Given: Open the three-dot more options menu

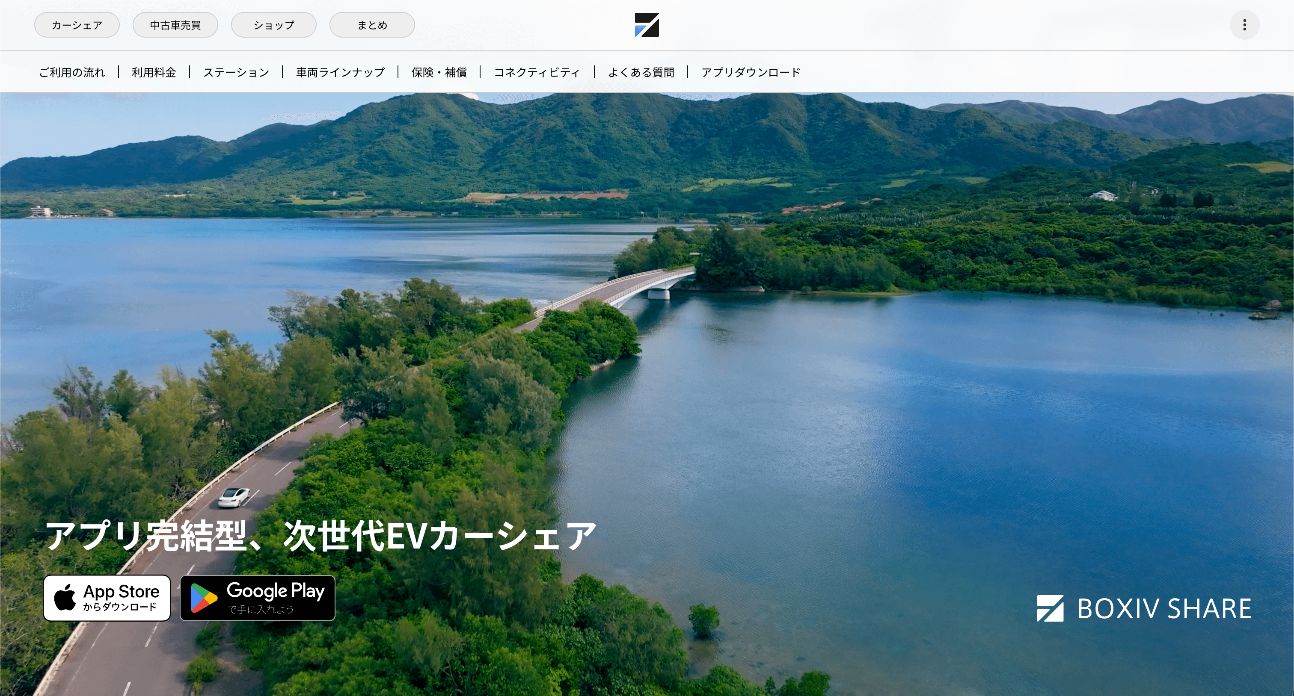Looking at the screenshot, I should (x=1244, y=25).
